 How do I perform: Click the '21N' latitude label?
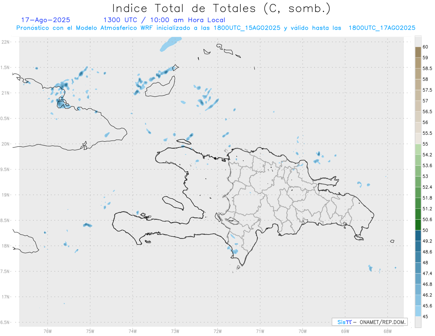point(5,93)
